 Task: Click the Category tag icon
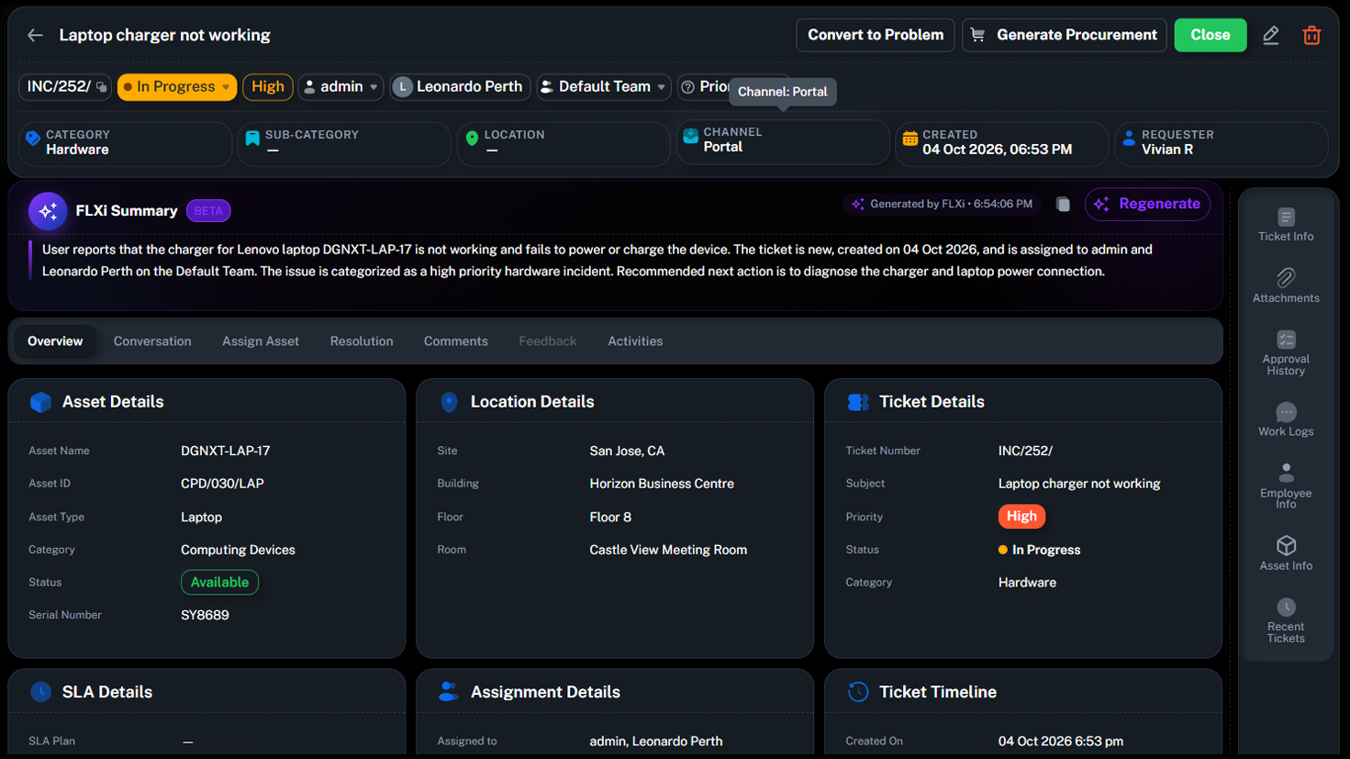[x=33, y=139]
